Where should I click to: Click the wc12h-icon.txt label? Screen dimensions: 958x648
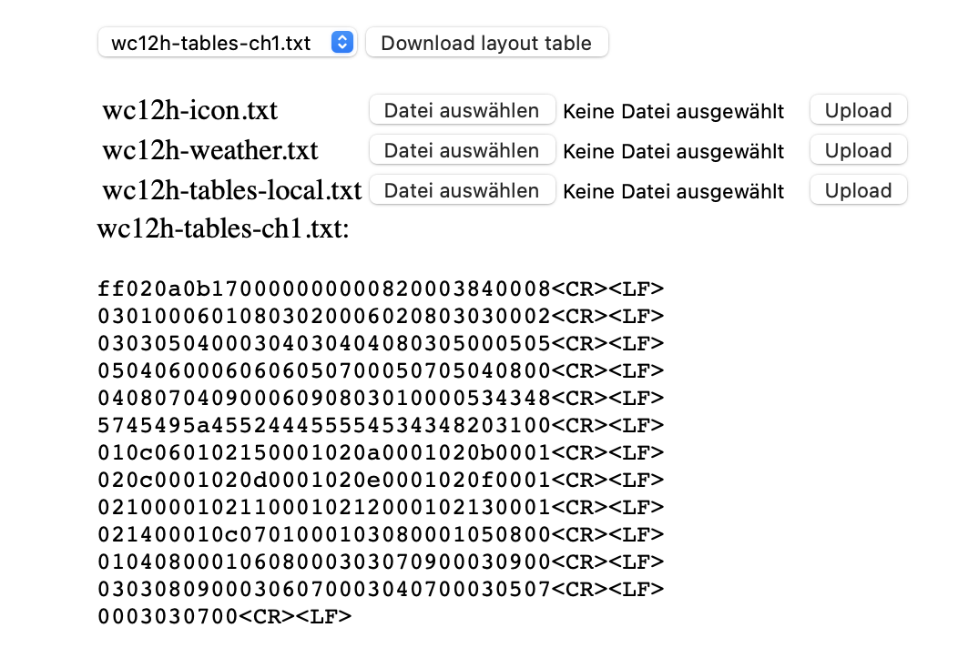pos(189,111)
